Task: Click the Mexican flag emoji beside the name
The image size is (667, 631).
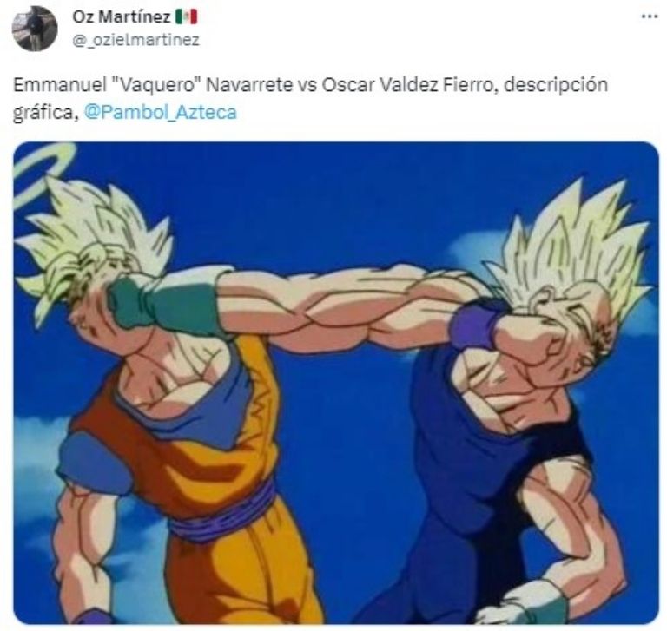Action: click(186, 17)
